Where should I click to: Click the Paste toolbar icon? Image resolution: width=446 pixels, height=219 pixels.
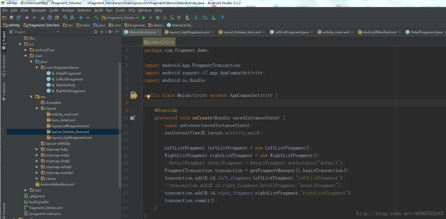(x=57, y=18)
